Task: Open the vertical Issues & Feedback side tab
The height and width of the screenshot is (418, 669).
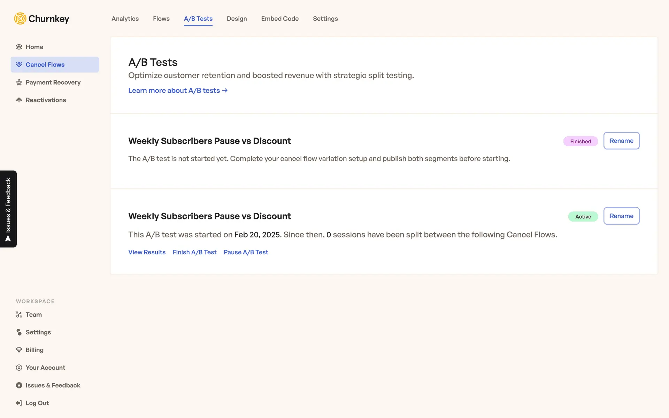Action: pyautogui.click(x=8, y=209)
